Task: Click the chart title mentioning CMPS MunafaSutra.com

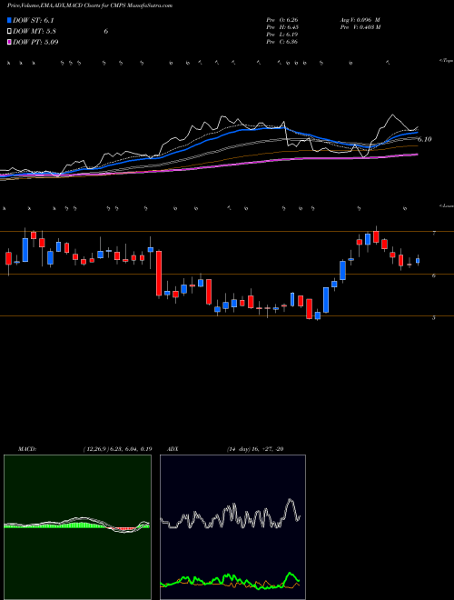Action: tap(90, 5)
